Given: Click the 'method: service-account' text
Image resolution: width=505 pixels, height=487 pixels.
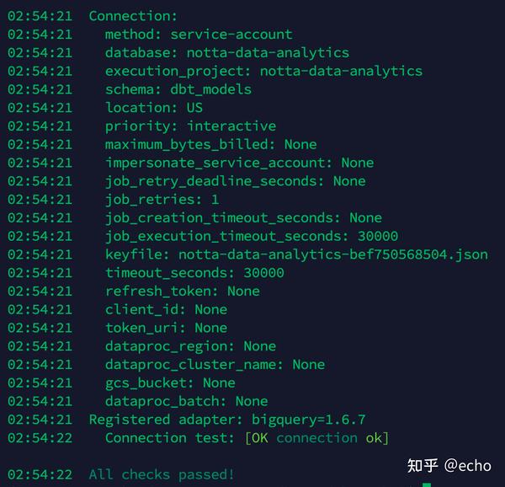Looking at the screenshot, I should [199, 35].
